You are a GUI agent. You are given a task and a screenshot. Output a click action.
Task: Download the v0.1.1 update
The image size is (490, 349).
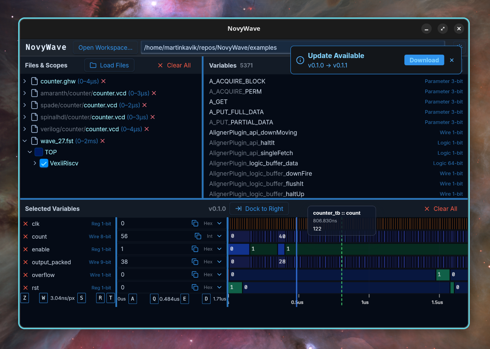424,60
